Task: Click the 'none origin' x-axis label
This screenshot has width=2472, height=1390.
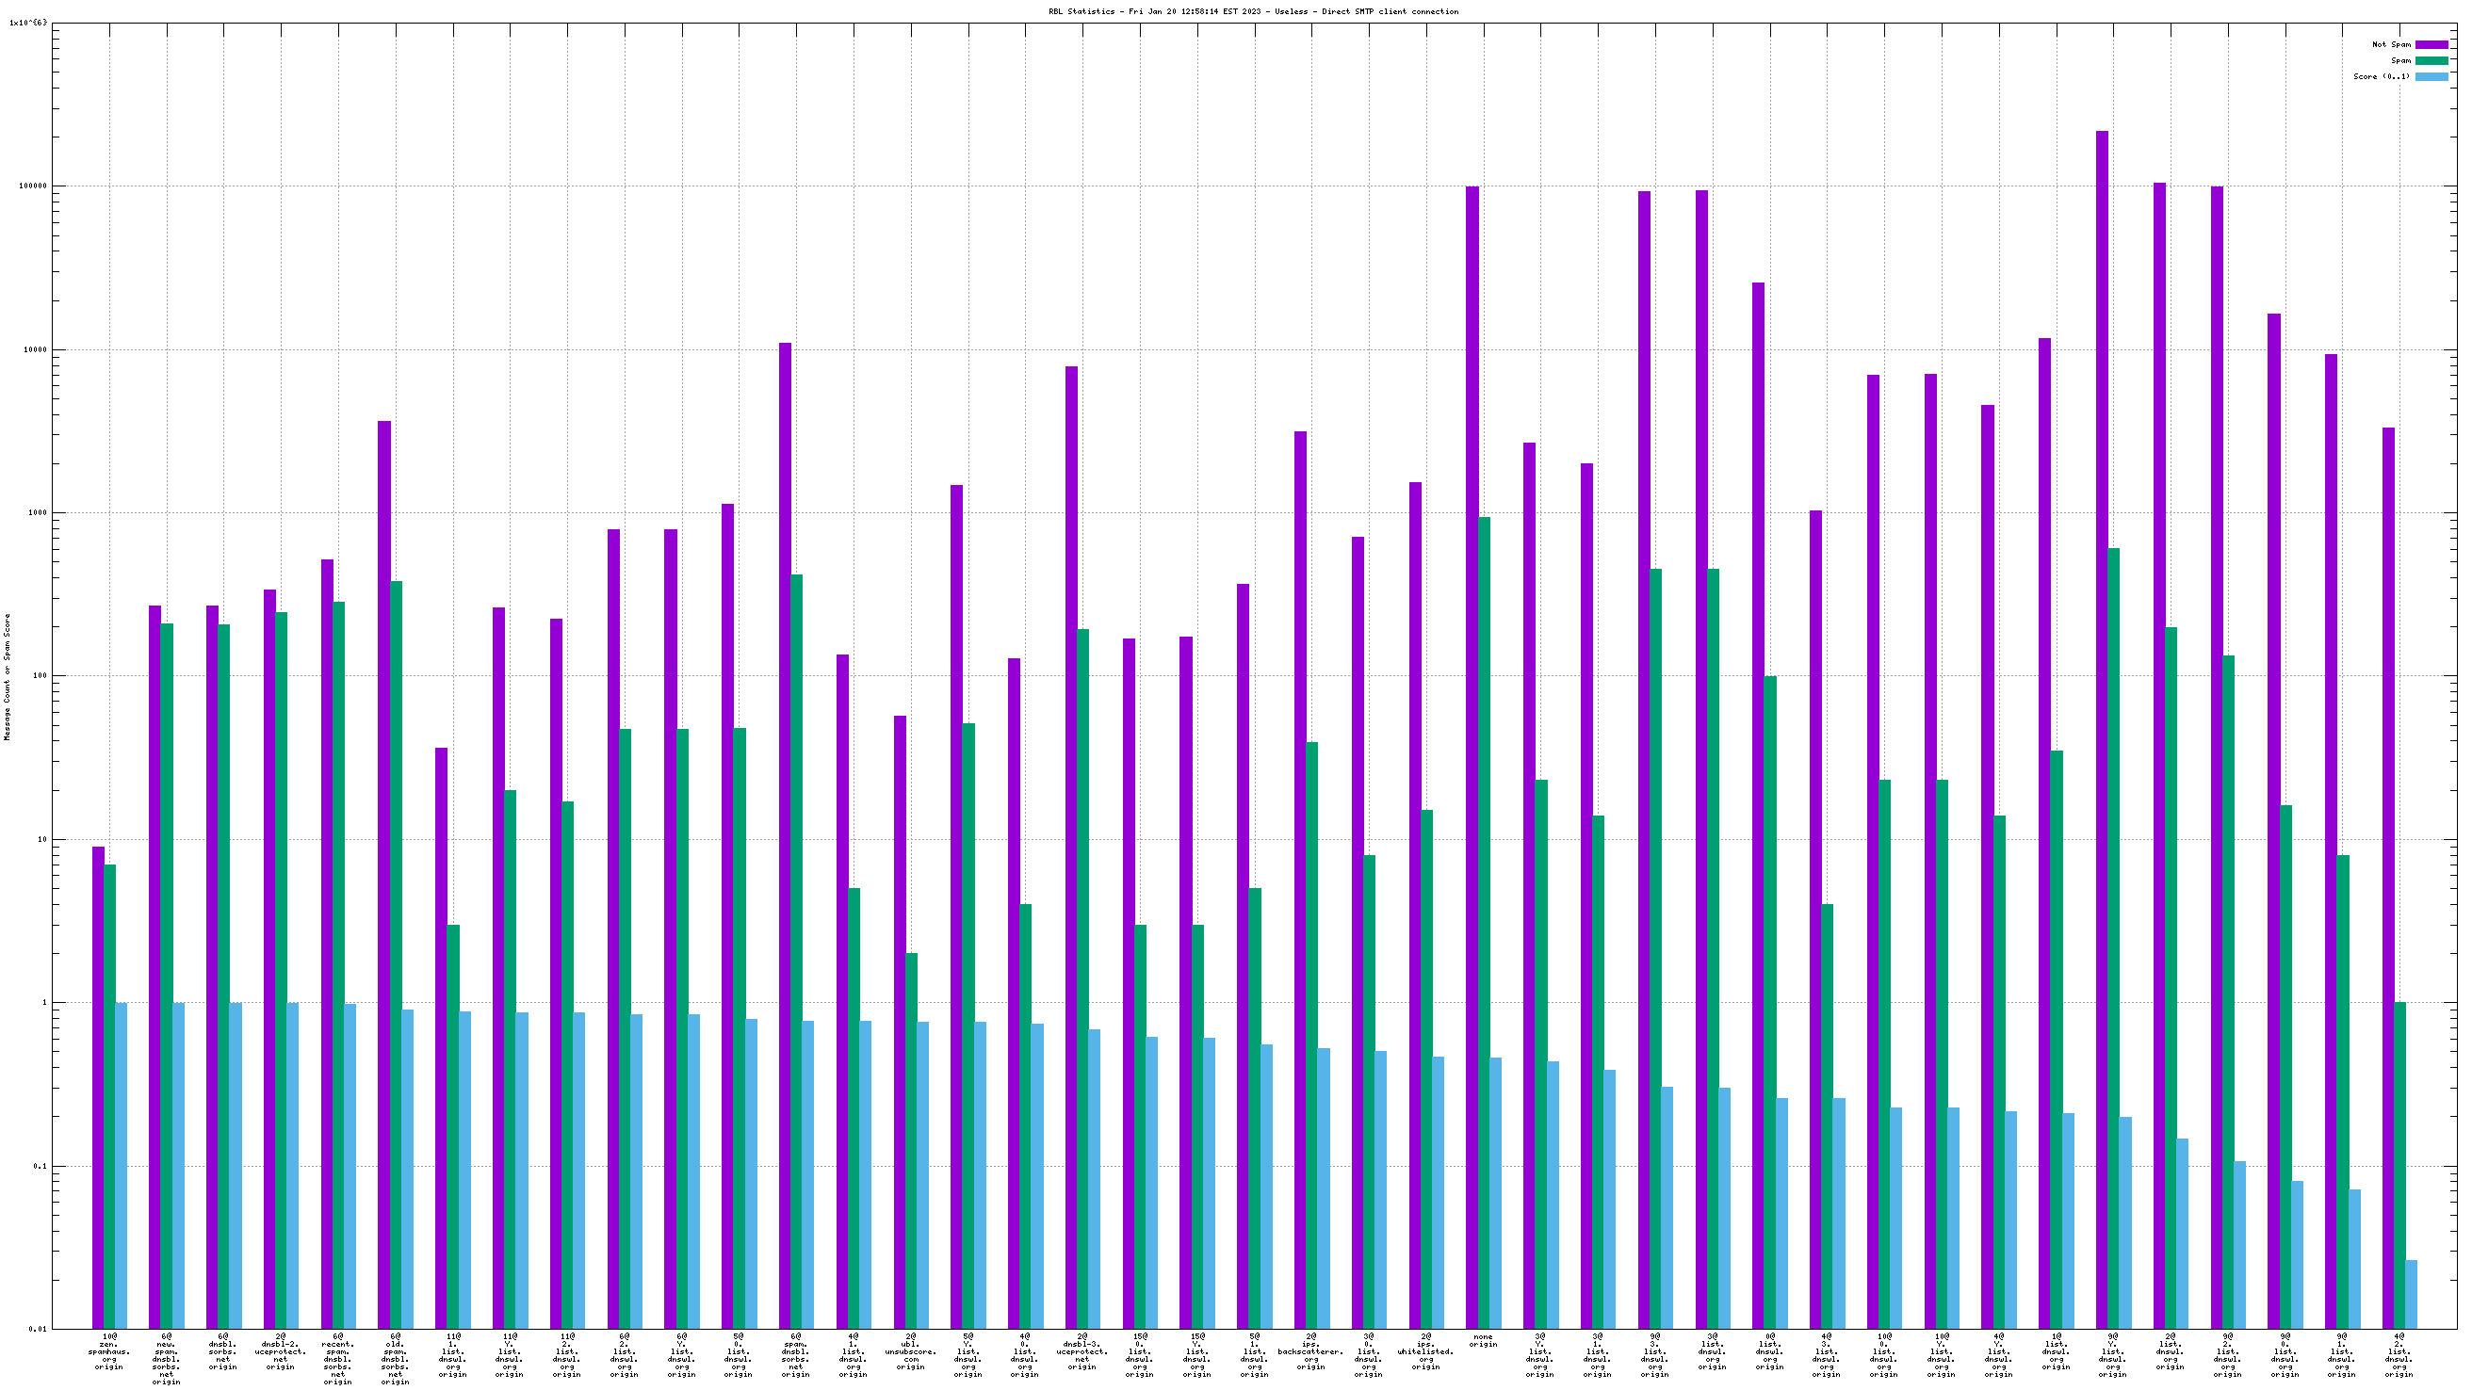Action: (1483, 1340)
